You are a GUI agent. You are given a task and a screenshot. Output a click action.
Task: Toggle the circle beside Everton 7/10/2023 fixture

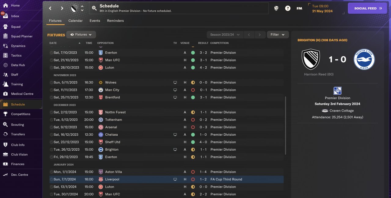pyautogui.click(x=51, y=53)
